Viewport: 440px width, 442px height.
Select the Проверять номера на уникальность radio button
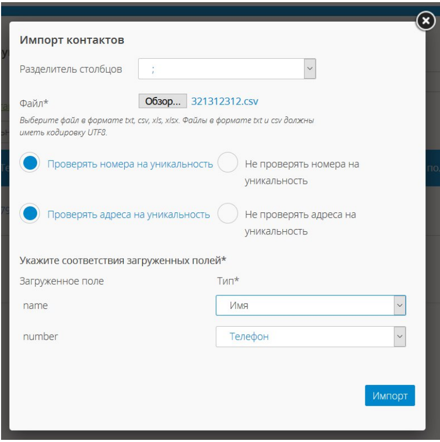pos(30,164)
